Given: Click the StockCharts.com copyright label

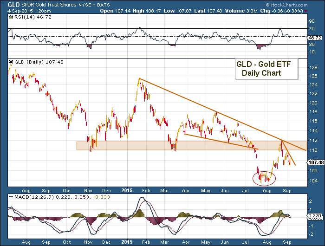Looking at the screenshot, I should (286, 5).
